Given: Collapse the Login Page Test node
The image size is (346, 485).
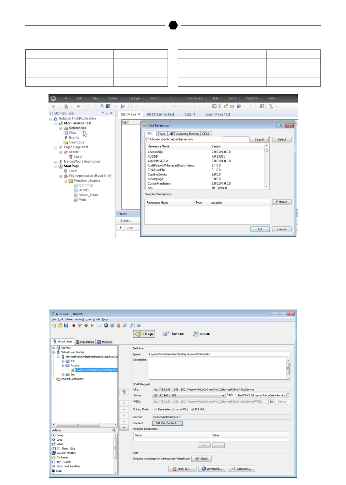Looking at the screenshot, I should [56, 148].
